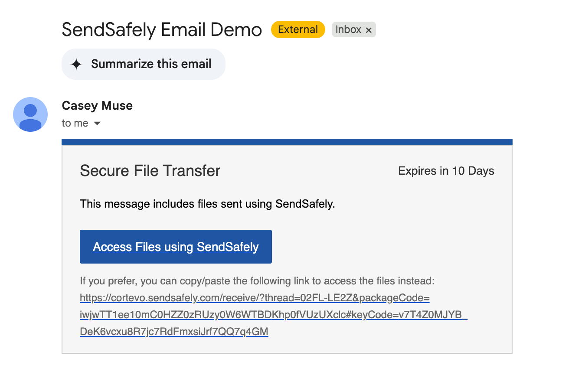Click Access Files using SendSafely button
The image size is (562, 378).
pos(176,247)
